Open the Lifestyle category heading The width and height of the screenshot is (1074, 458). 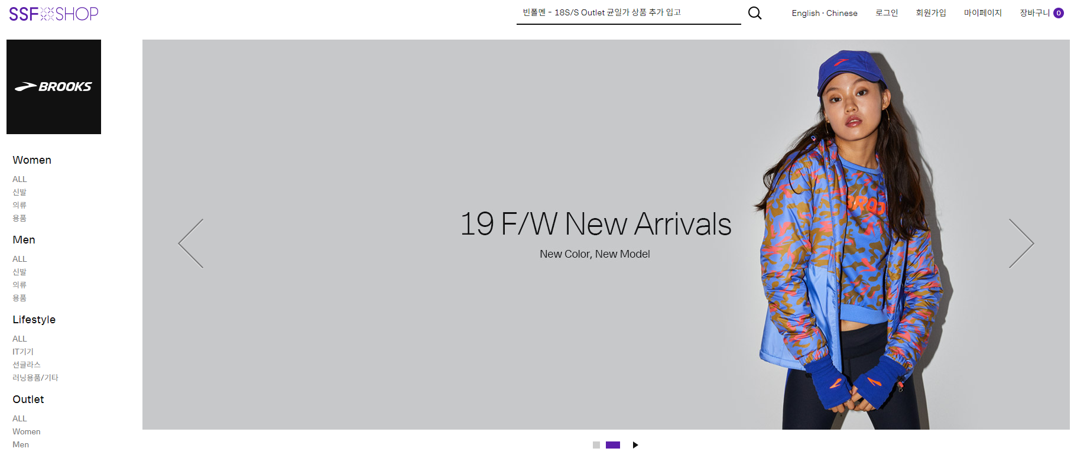pos(34,320)
